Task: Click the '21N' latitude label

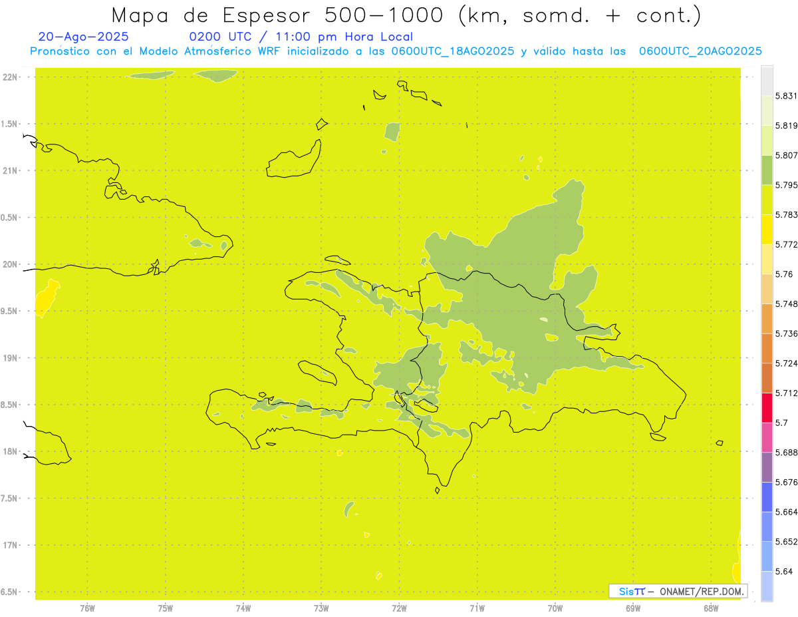Action: (x=9, y=171)
